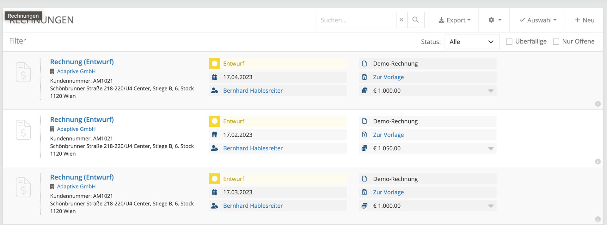Open the Export menu
Viewport: 607px width, 225px height.
[454, 20]
